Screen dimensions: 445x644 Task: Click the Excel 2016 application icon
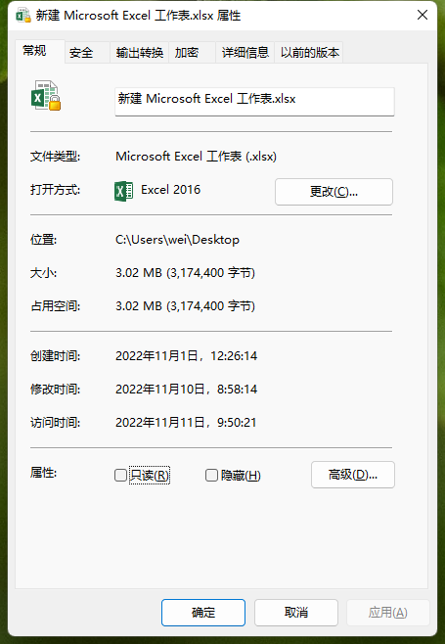123,191
